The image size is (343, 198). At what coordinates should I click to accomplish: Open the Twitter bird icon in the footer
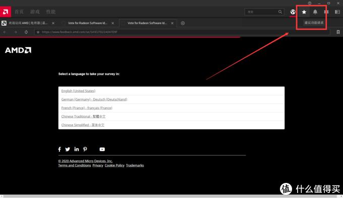coord(68,149)
